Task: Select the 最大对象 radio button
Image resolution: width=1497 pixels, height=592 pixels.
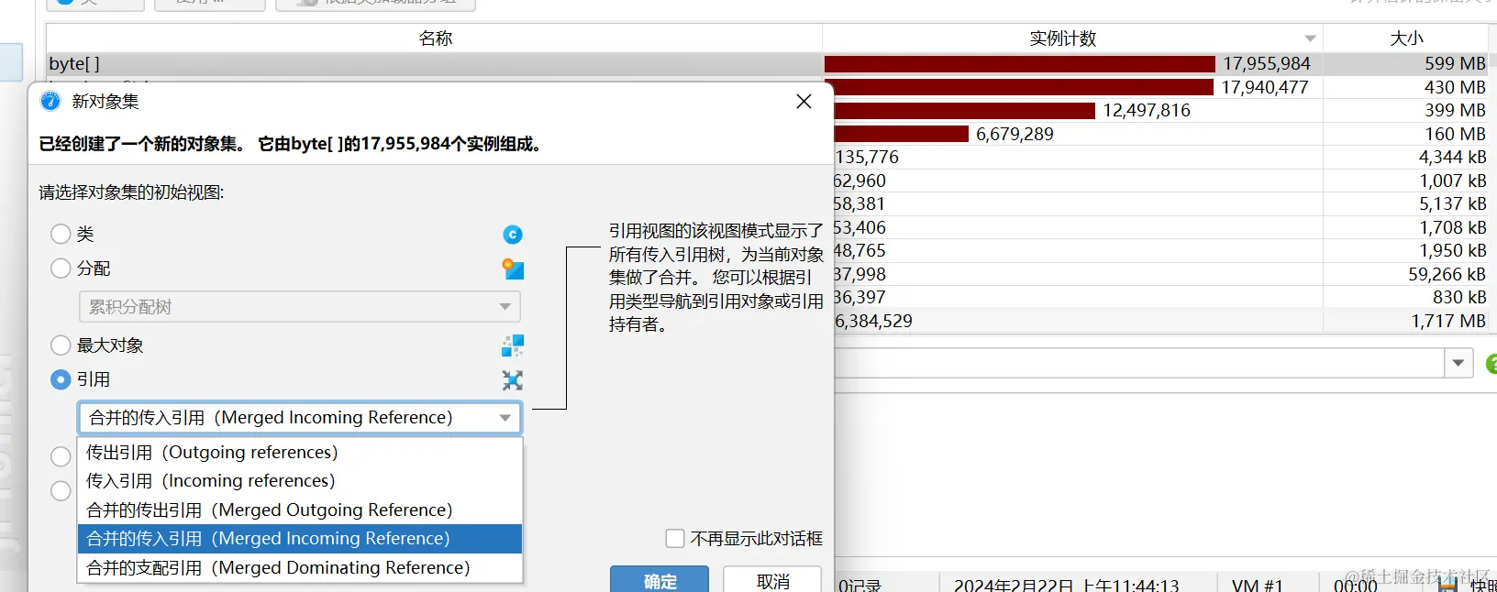Action: (61, 345)
